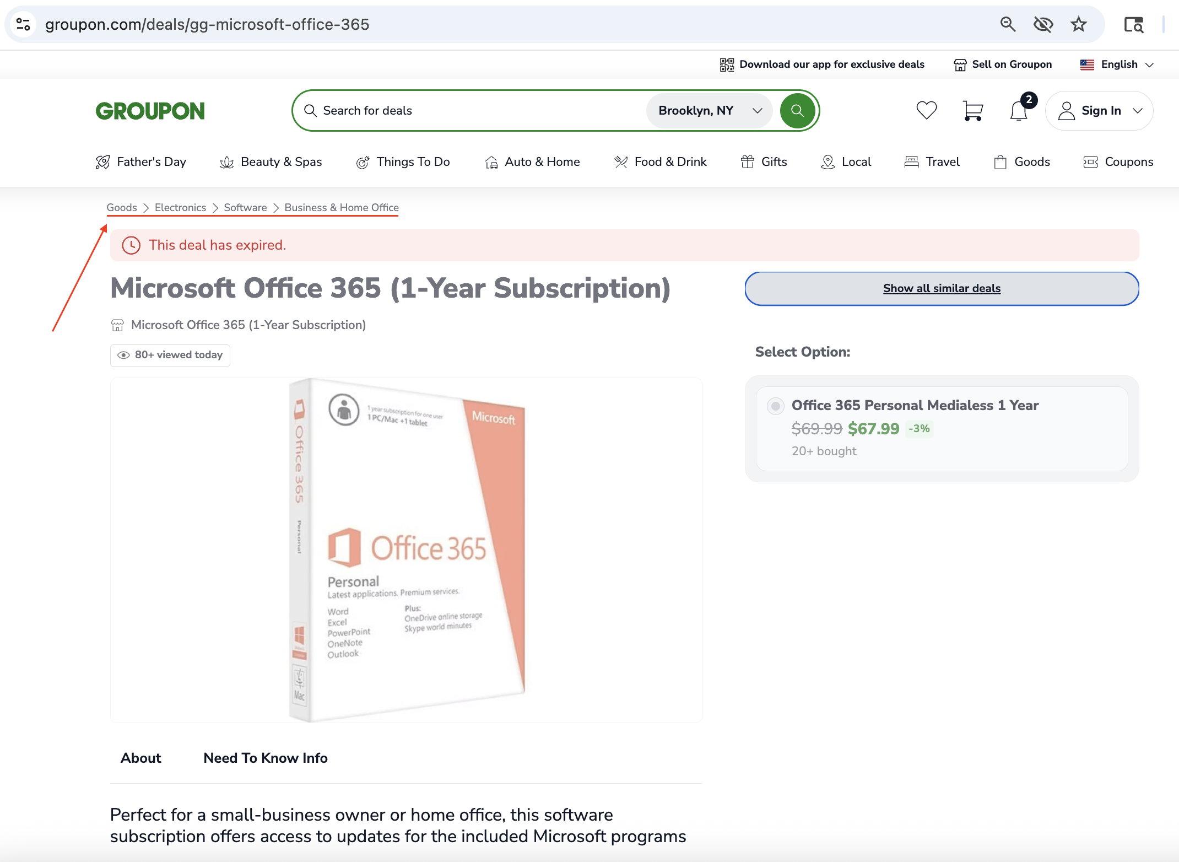Click the US flag language icon
This screenshot has height=862, width=1179.
click(1087, 64)
